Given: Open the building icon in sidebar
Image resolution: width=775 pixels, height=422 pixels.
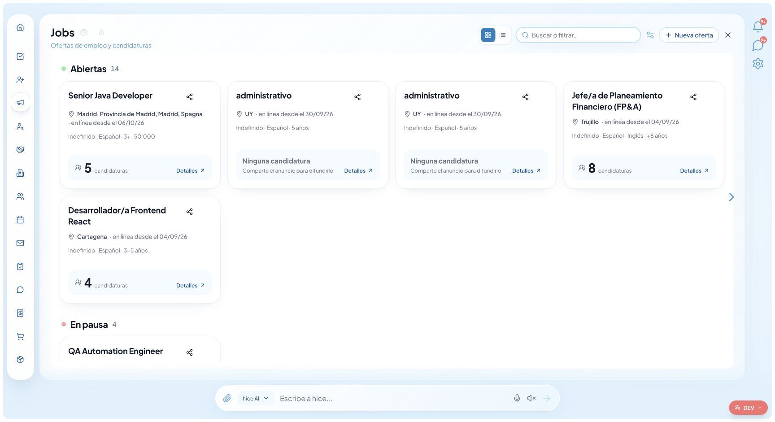Looking at the screenshot, I should point(20,173).
